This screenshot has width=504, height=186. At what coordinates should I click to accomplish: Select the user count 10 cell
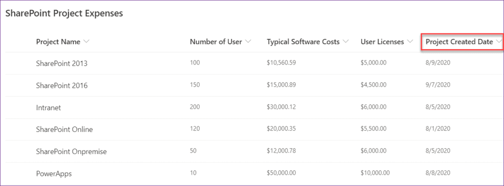pos(193,173)
